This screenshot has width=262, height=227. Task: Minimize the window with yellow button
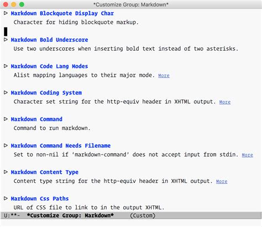click(14, 4)
